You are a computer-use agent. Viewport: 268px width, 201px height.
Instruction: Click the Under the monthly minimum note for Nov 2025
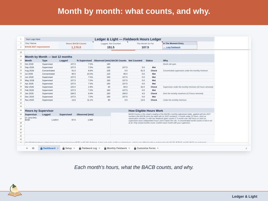pos(175,100)
